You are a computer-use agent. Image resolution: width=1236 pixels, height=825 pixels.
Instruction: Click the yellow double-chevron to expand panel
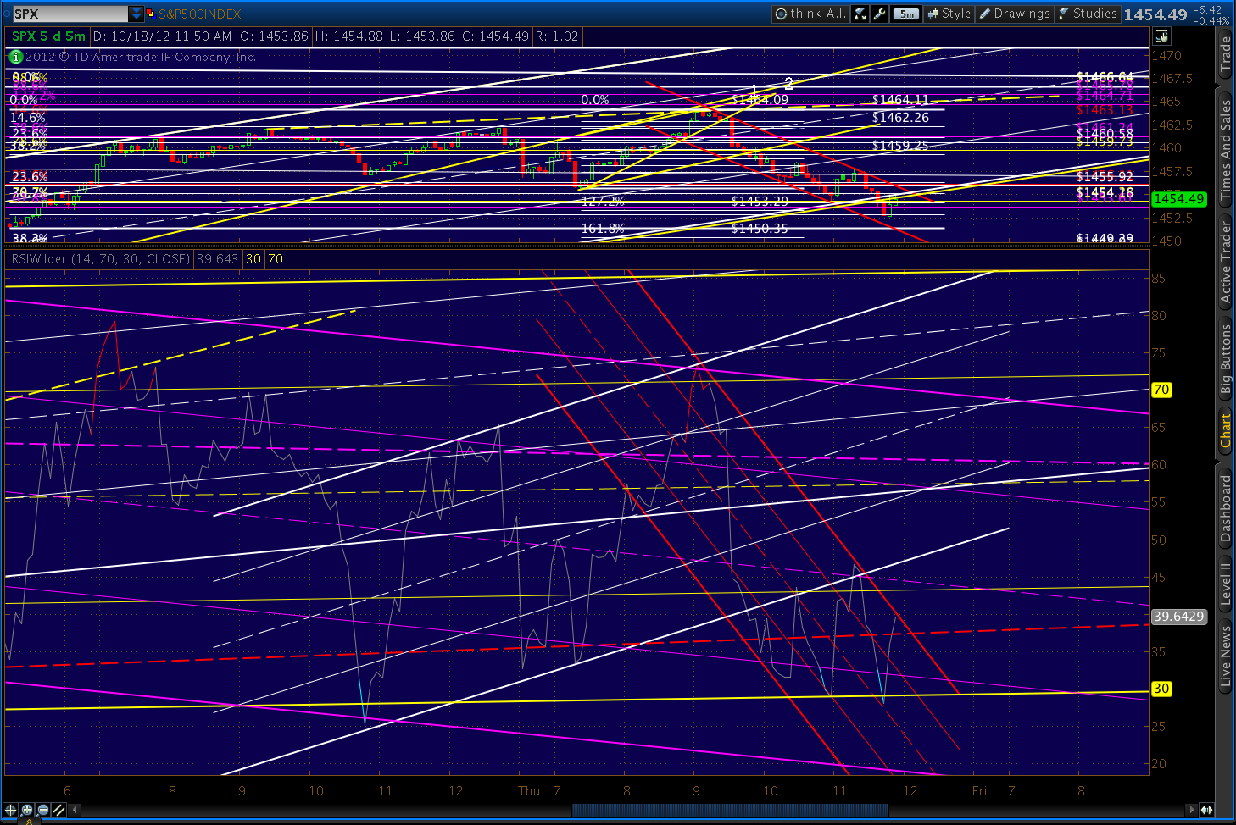tap(30, 823)
